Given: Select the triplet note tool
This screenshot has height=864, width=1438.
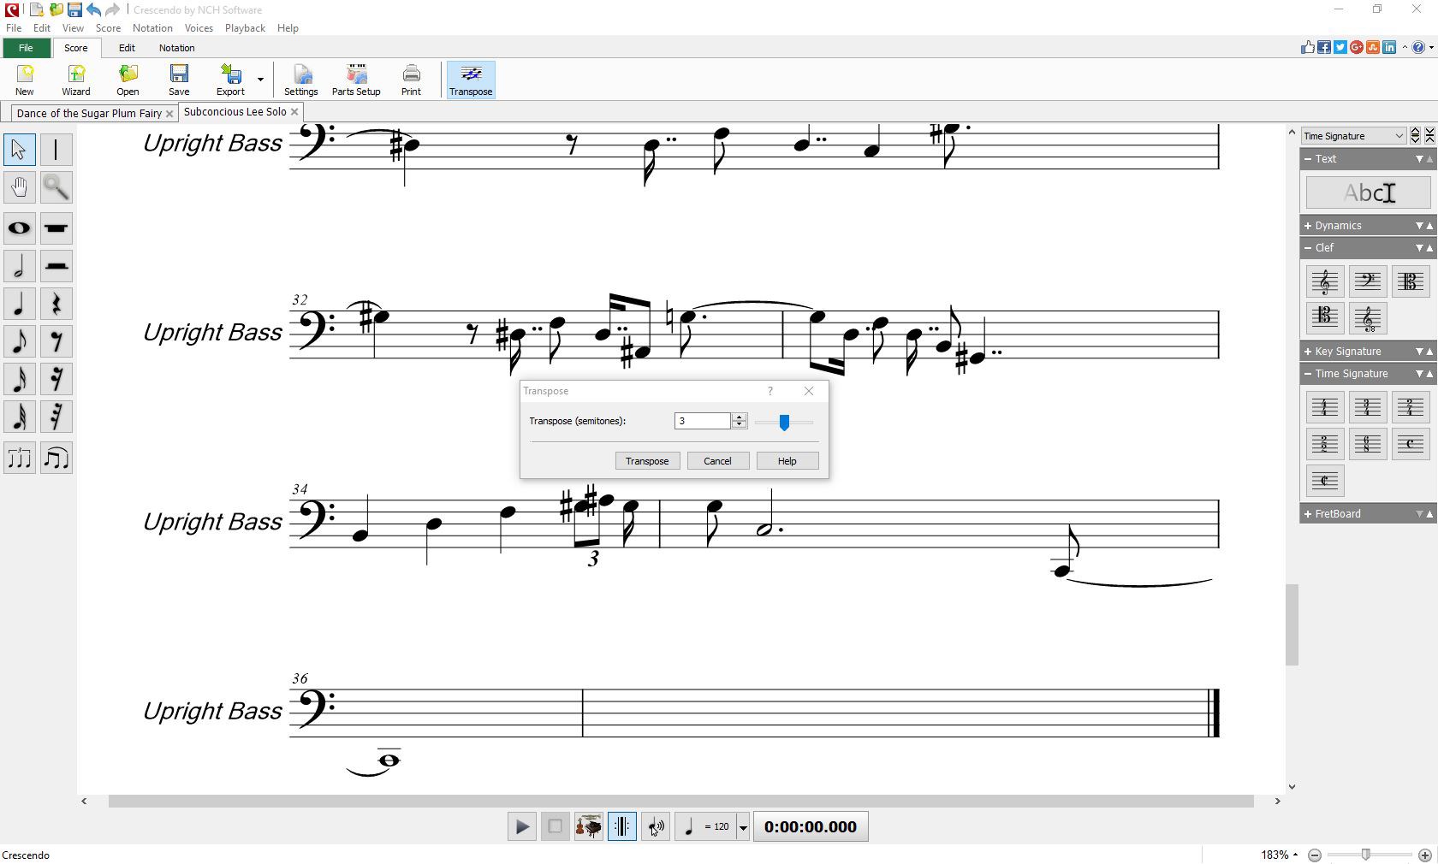Looking at the screenshot, I should point(19,458).
